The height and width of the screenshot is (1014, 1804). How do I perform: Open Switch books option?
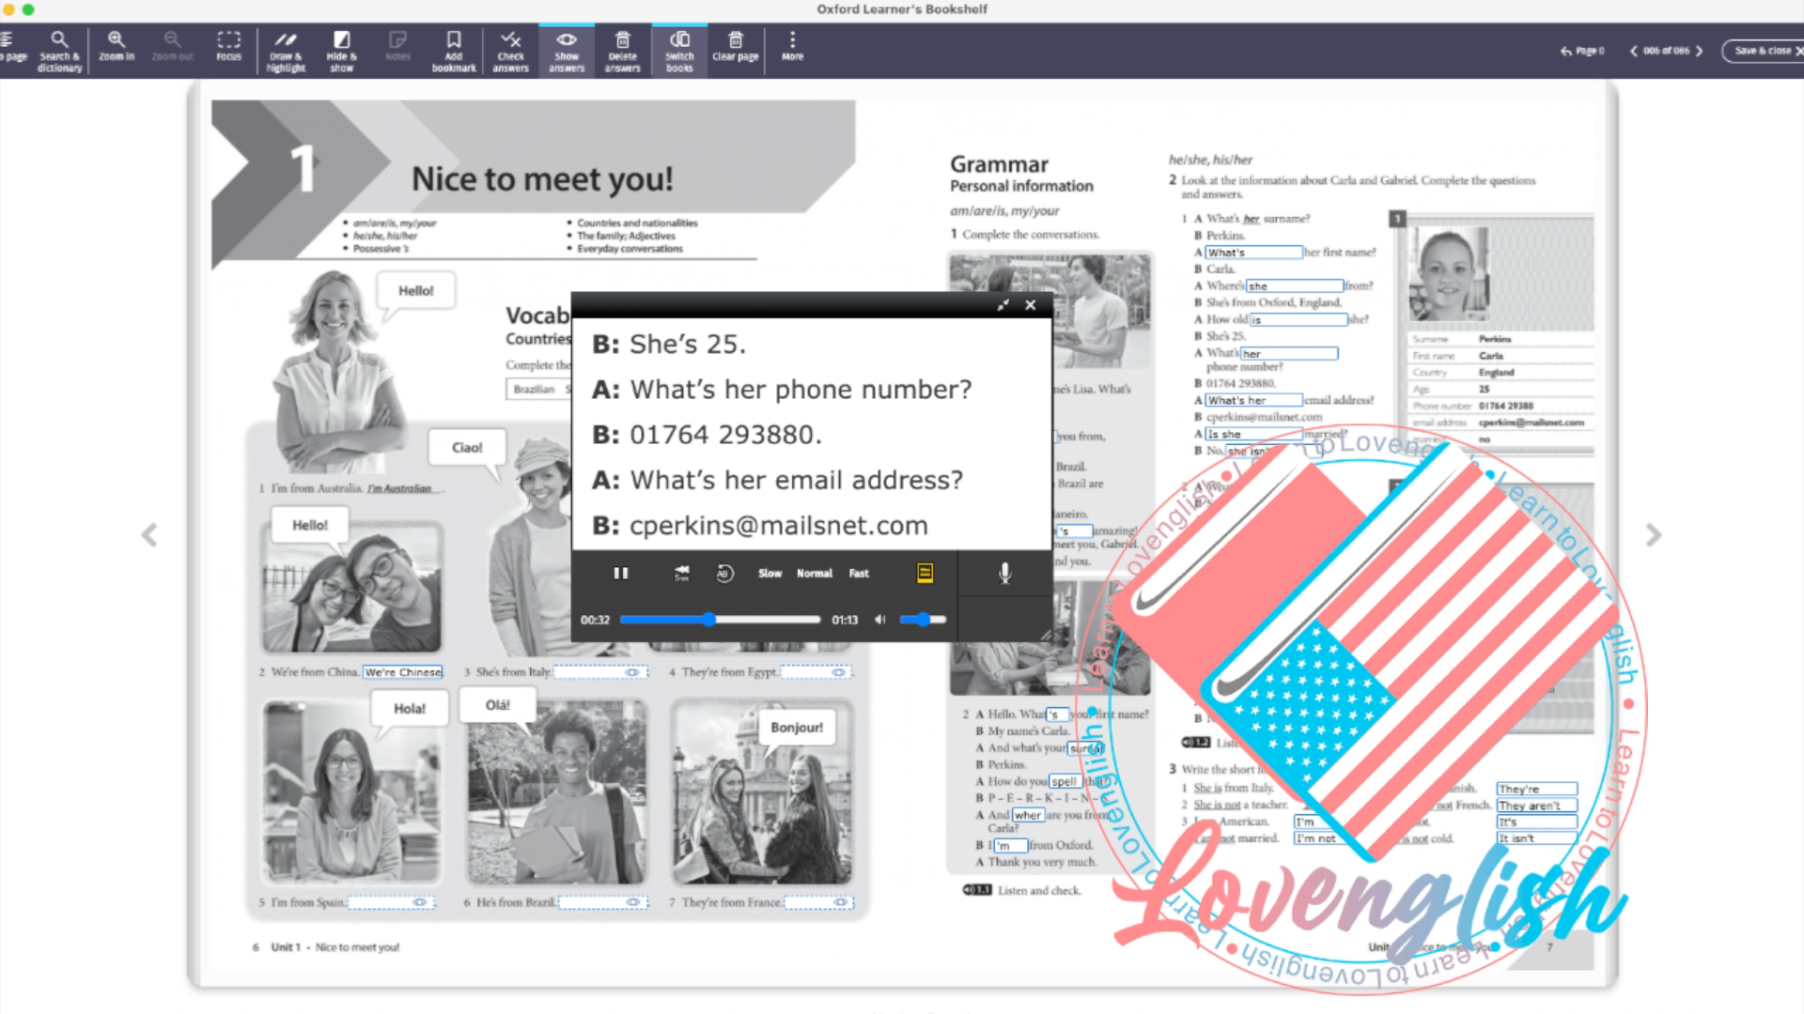(679, 51)
